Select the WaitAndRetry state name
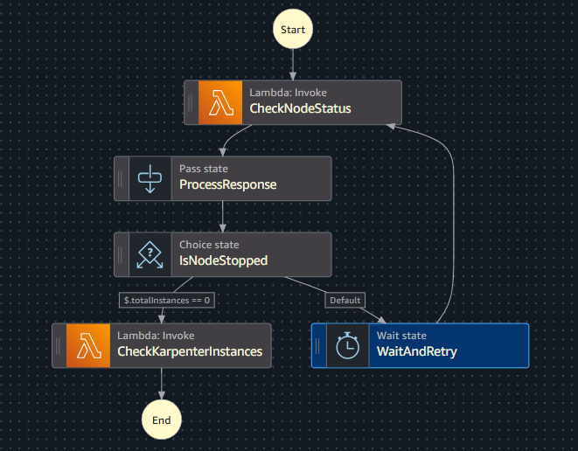The width and height of the screenshot is (578, 451). [417, 351]
